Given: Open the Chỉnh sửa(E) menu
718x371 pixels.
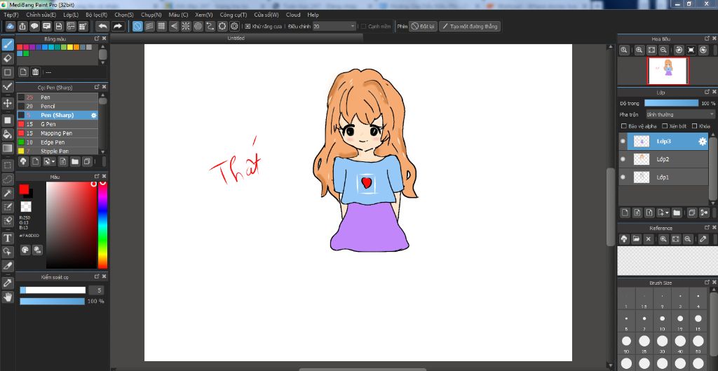Looking at the screenshot, I should pos(41,15).
